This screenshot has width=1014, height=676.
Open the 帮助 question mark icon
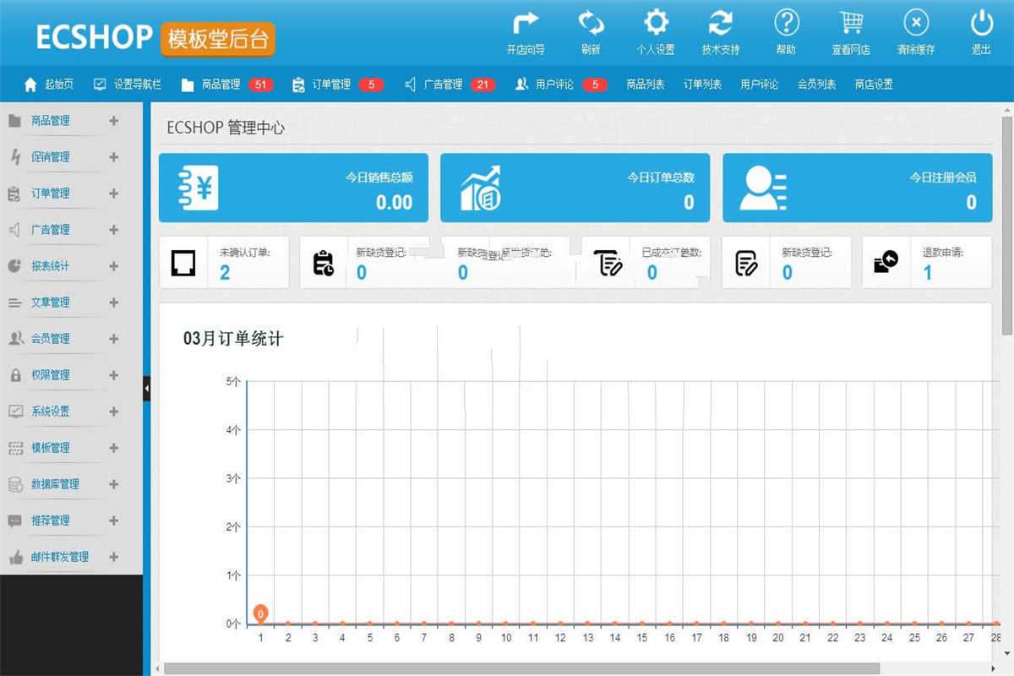pos(786,22)
